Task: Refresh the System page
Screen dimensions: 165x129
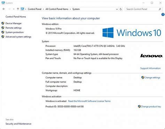Action: [121, 9]
